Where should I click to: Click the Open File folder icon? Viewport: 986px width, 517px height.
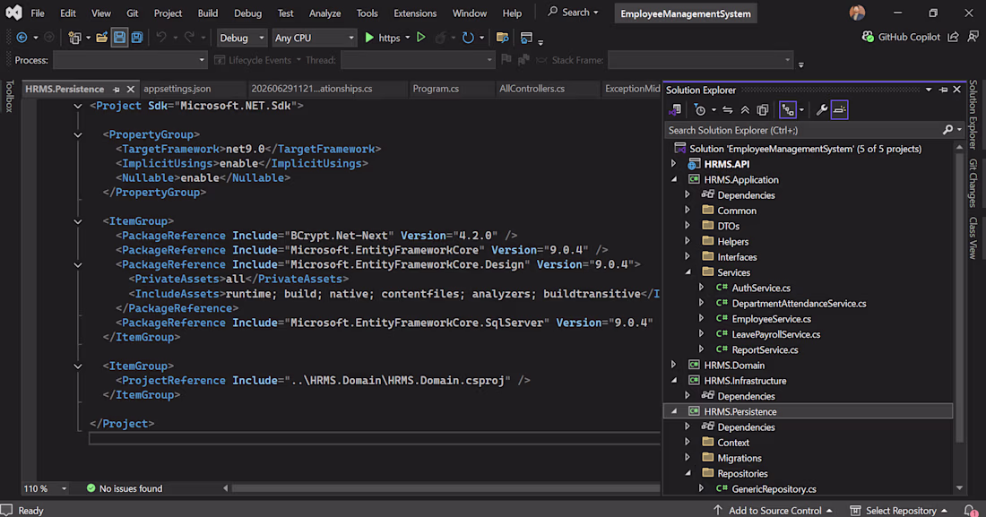[x=102, y=38]
